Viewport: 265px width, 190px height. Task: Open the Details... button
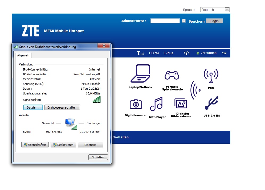point(33,108)
